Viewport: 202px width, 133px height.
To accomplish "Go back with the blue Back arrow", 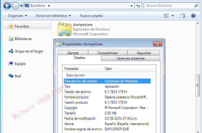I will pos(7,6).
